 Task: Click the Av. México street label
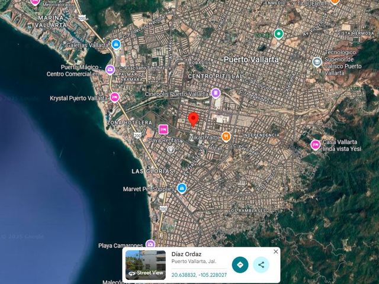coord(171,47)
